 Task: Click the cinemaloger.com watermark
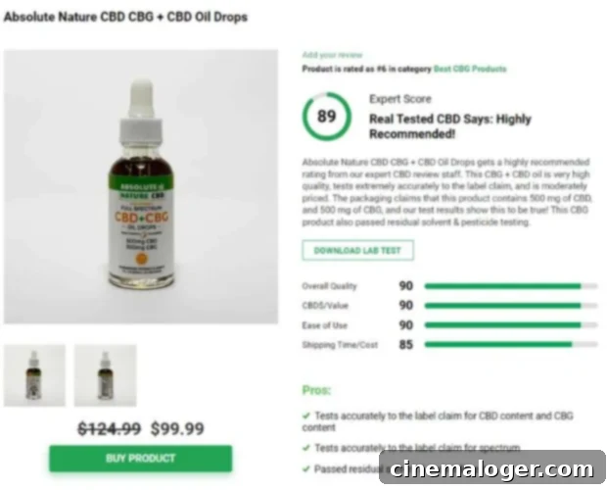[x=492, y=467]
